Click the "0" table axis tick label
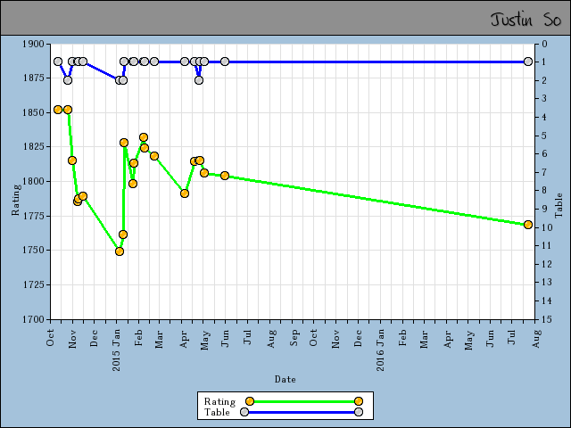 (x=545, y=44)
